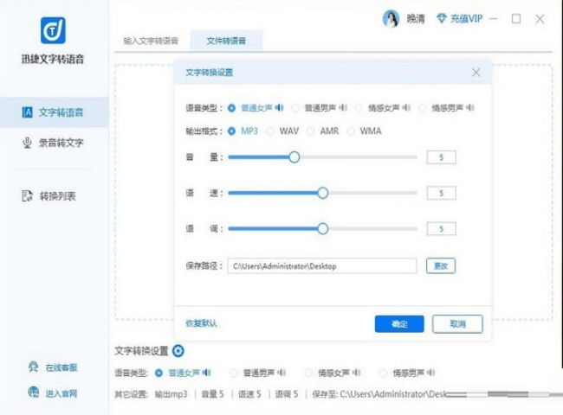Play bottom bar 情感女声 speaker icon
563x415 pixels.
tap(356, 373)
